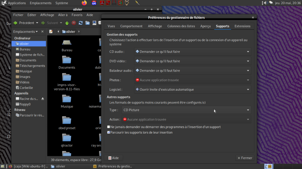Expand the Précédent history arrow

coord(37,23)
